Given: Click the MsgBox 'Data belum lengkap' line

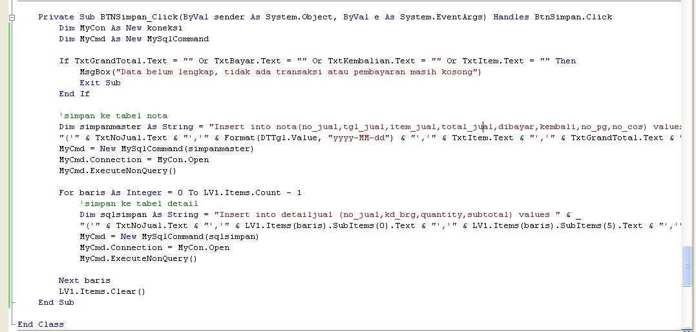Looking at the screenshot, I should pyautogui.click(x=280, y=72).
